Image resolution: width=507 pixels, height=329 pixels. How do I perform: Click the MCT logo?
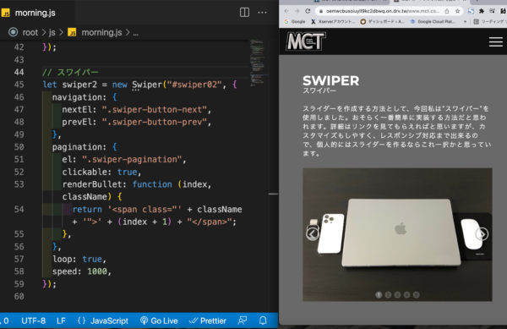click(x=306, y=41)
